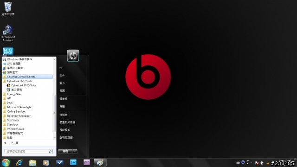Image resolution: width=297 pixels, height=167 pixels.
Task: Expand the Recovery Manager folder
Action: 27,116
